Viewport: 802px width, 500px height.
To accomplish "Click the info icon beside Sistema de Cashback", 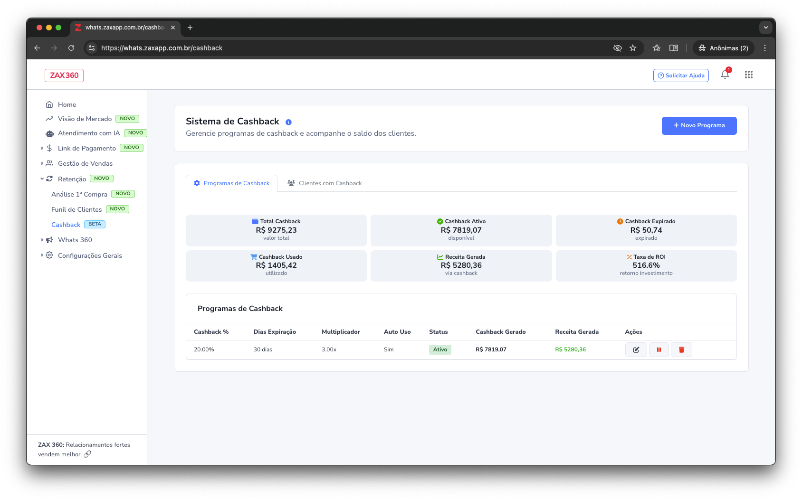I will point(288,122).
